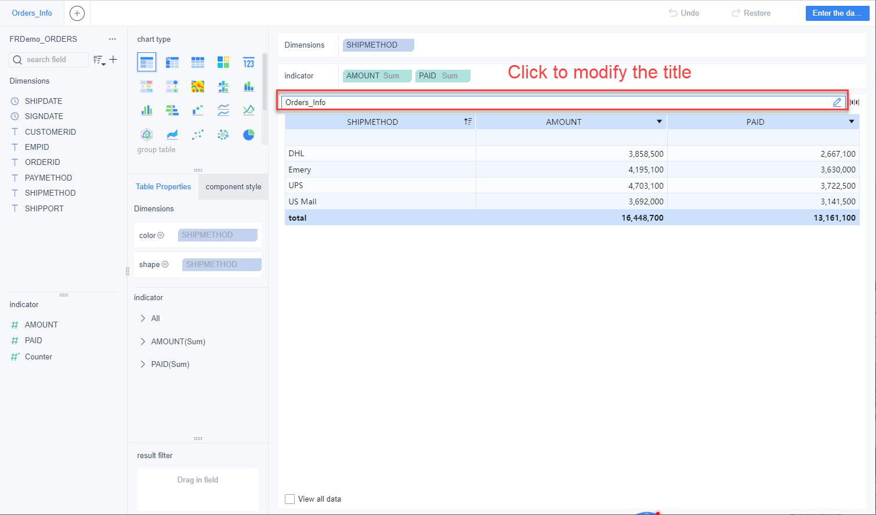Image resolution: width=876 pixels, height=515 pixels.
Task: Open the AMOUNT column header dropdown
Action: pyautogui.click(x=659, y=121)
